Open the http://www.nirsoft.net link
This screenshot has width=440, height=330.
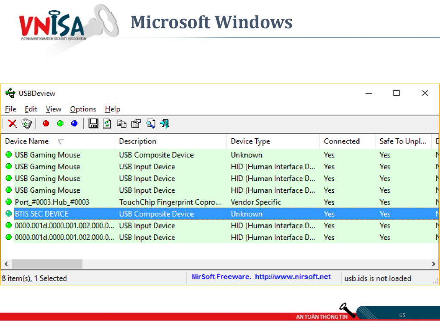click(x=293, y=277)
